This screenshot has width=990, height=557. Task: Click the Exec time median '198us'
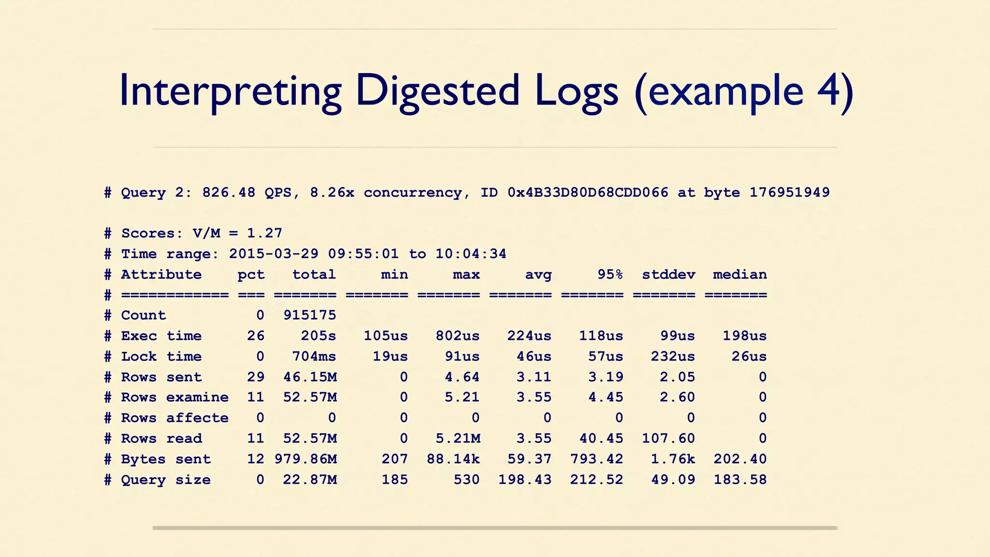click(x=744, y=336)
